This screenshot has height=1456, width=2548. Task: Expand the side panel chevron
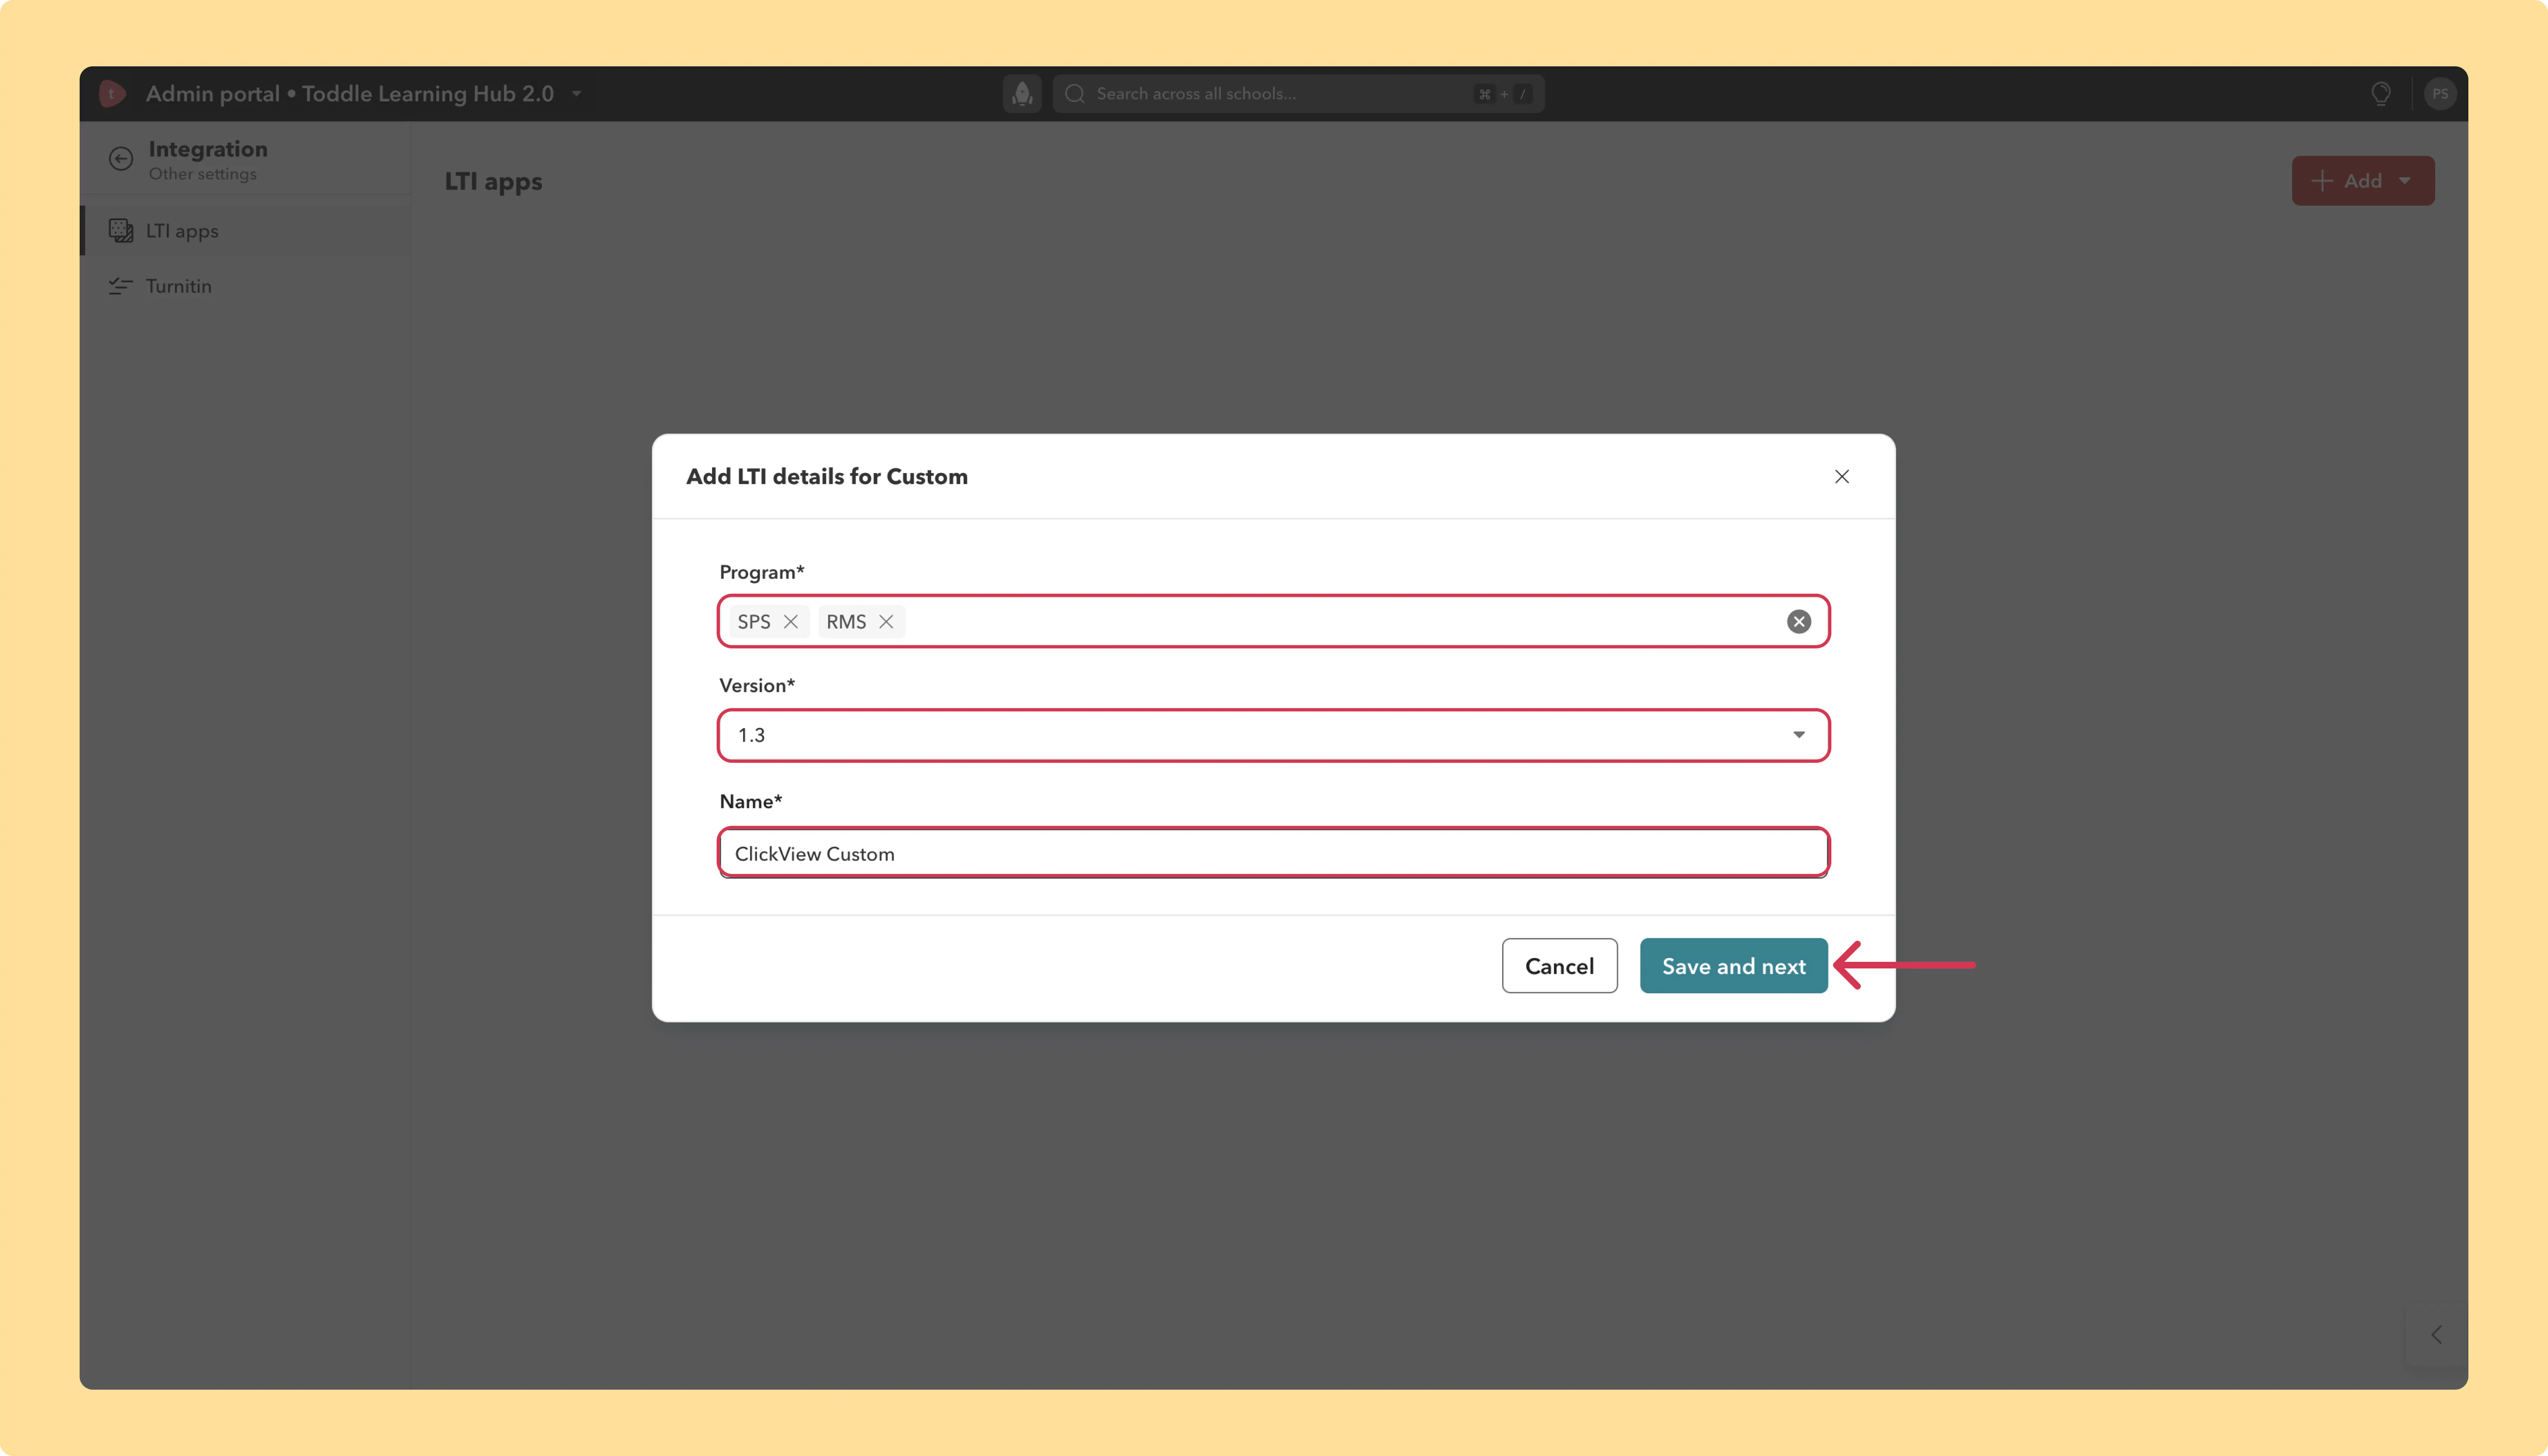pos(2437,1335)
